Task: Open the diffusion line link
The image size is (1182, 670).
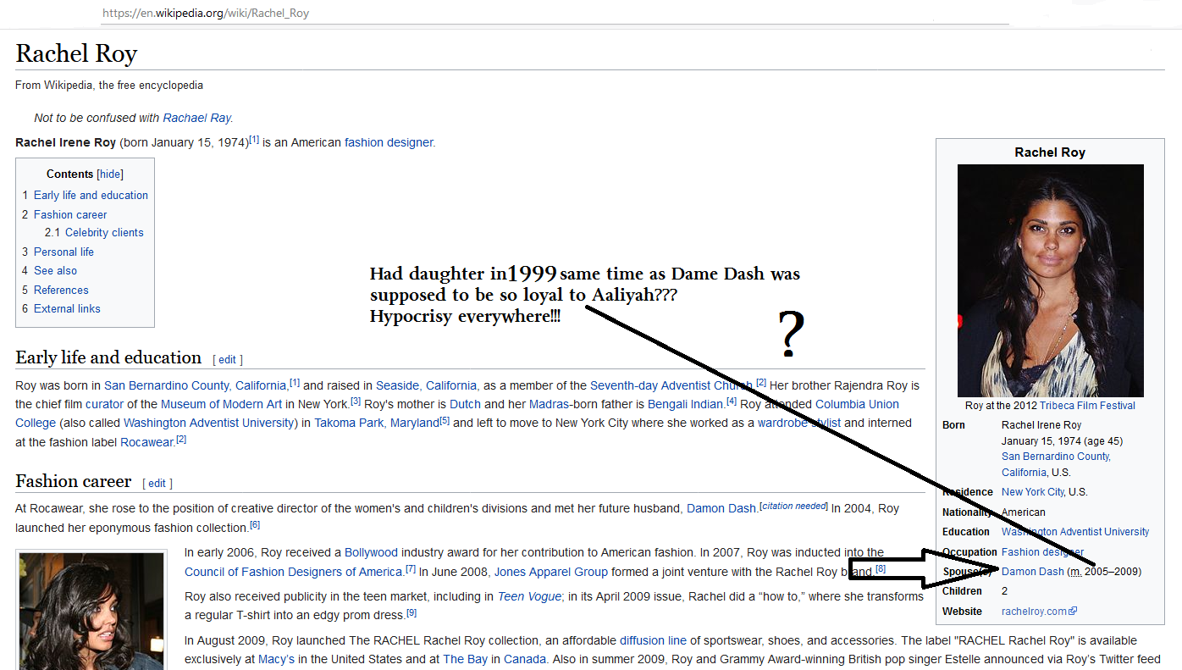Action: [x=653, y=640]
